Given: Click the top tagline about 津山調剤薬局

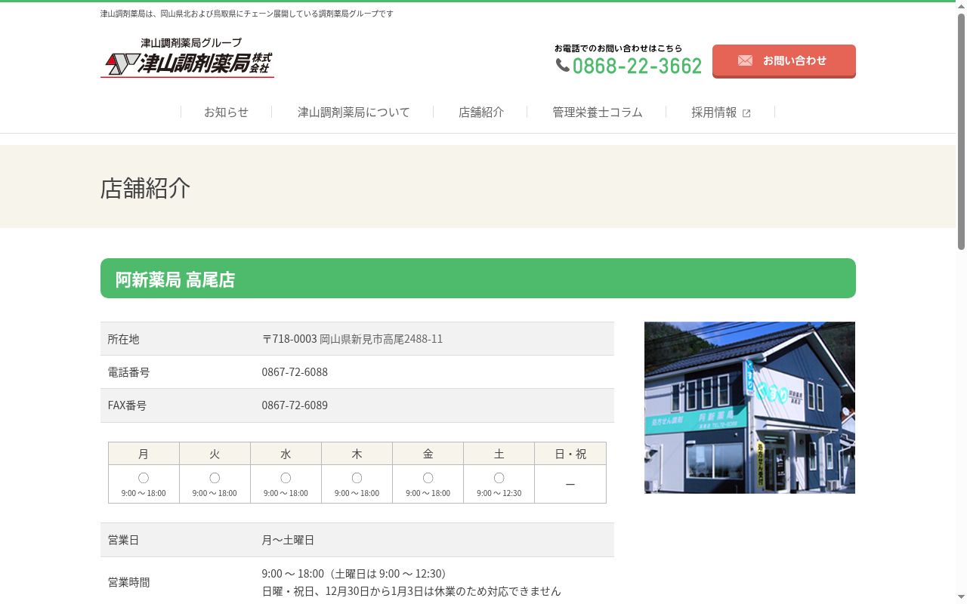Looking at the screenshot, I should [247, 14].
